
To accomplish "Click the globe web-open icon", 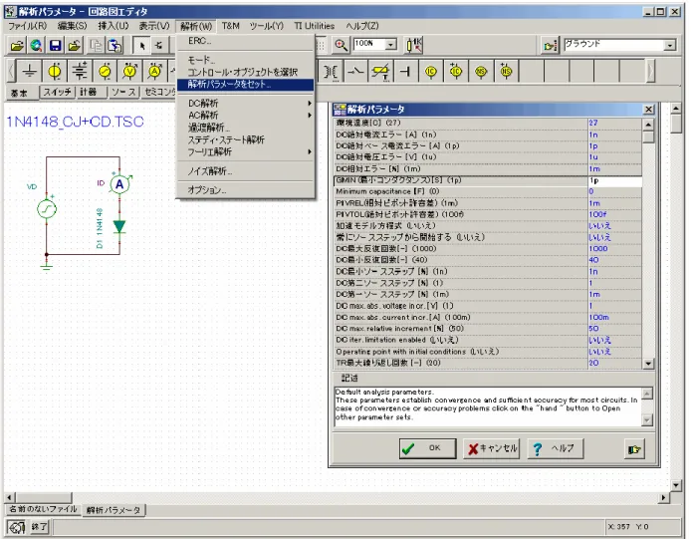I will [36, 45].
